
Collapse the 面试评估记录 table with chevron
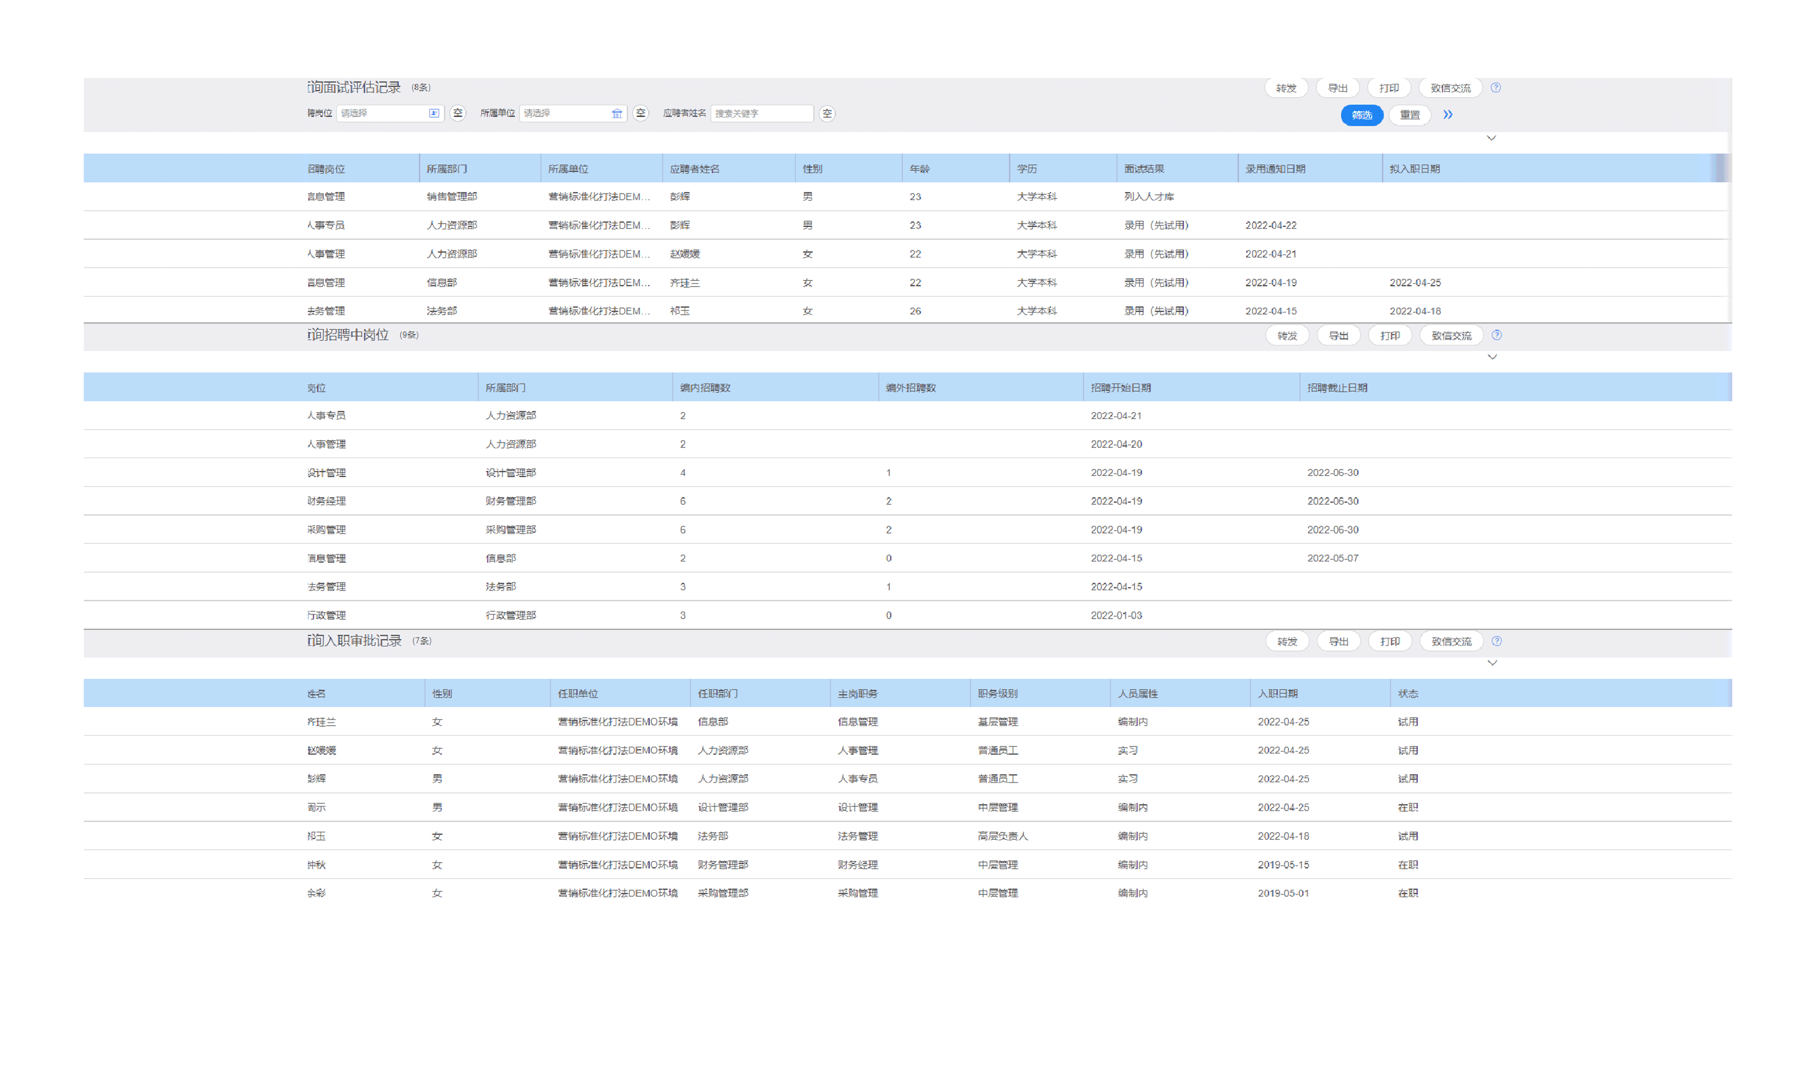(x=1491, y=138)
